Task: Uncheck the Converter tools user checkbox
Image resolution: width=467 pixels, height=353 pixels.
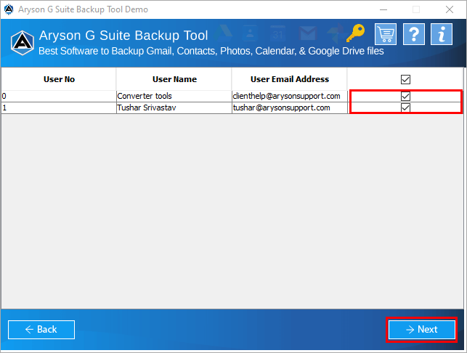Action: tap(405, 96)
